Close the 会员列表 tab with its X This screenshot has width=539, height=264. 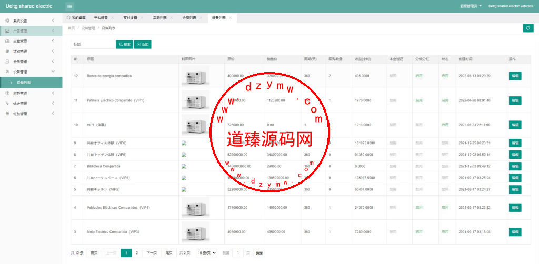201,18
